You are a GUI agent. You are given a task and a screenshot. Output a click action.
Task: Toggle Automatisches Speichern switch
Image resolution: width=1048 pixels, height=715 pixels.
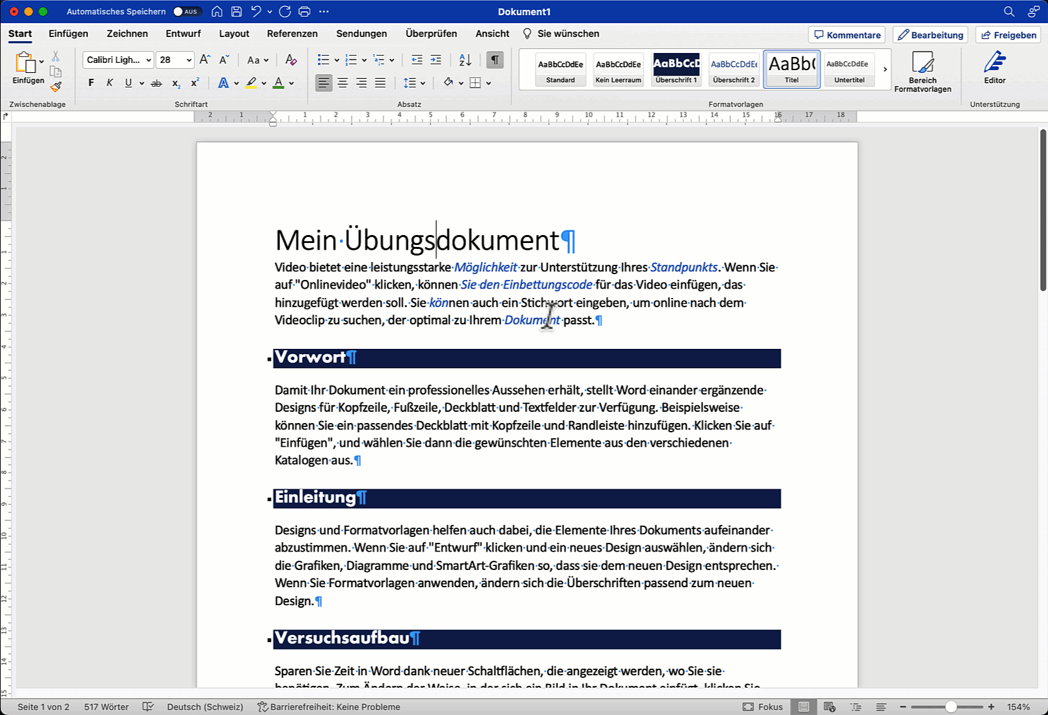(x=186, y=11)
